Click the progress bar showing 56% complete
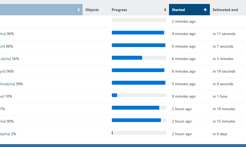The image size is (246, 147). click(139, 58)
